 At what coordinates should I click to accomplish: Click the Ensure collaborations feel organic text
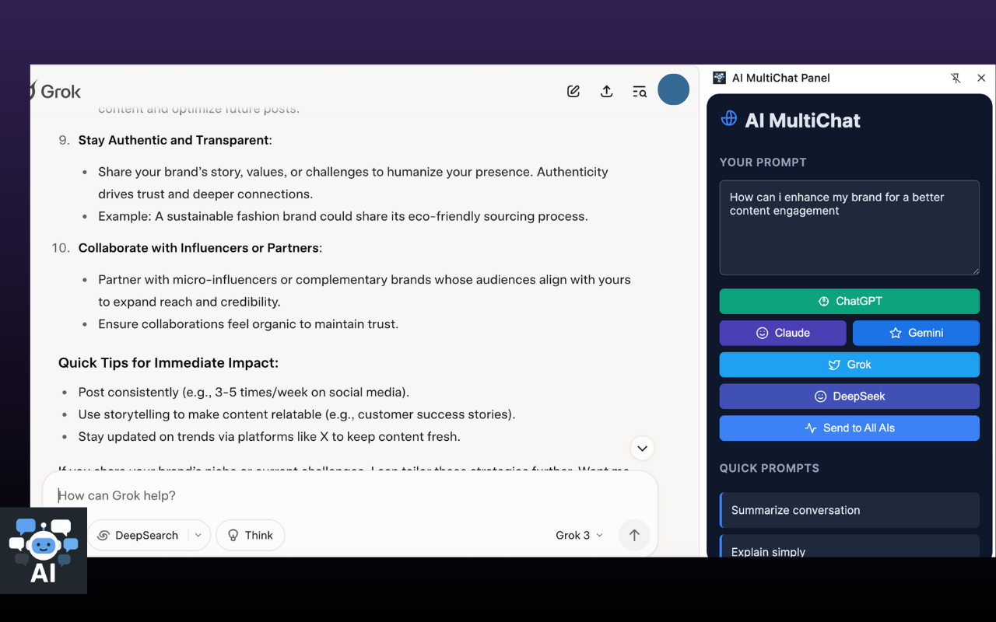coord(248,324)
